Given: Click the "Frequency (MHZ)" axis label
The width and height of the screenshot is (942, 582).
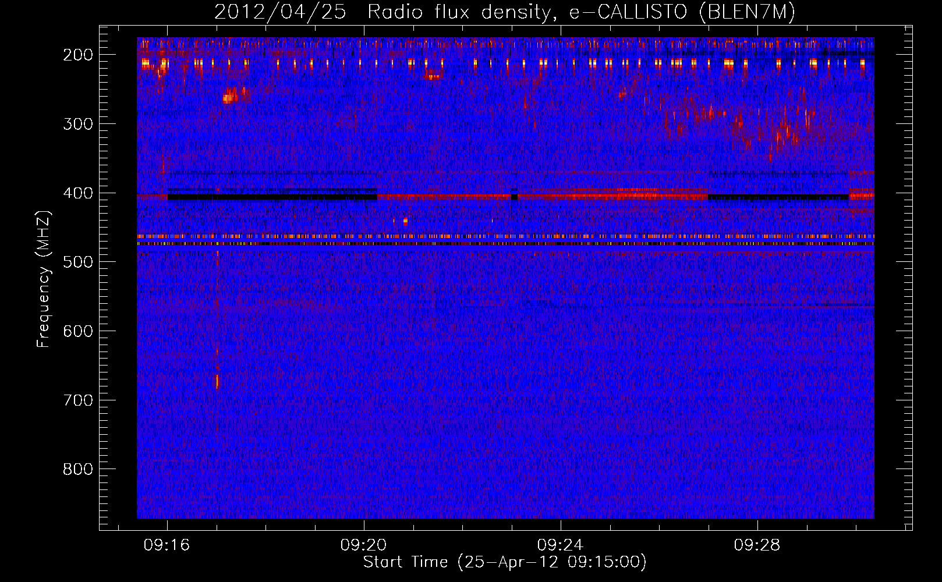Looking at the screenshot, I should point(44,279).
